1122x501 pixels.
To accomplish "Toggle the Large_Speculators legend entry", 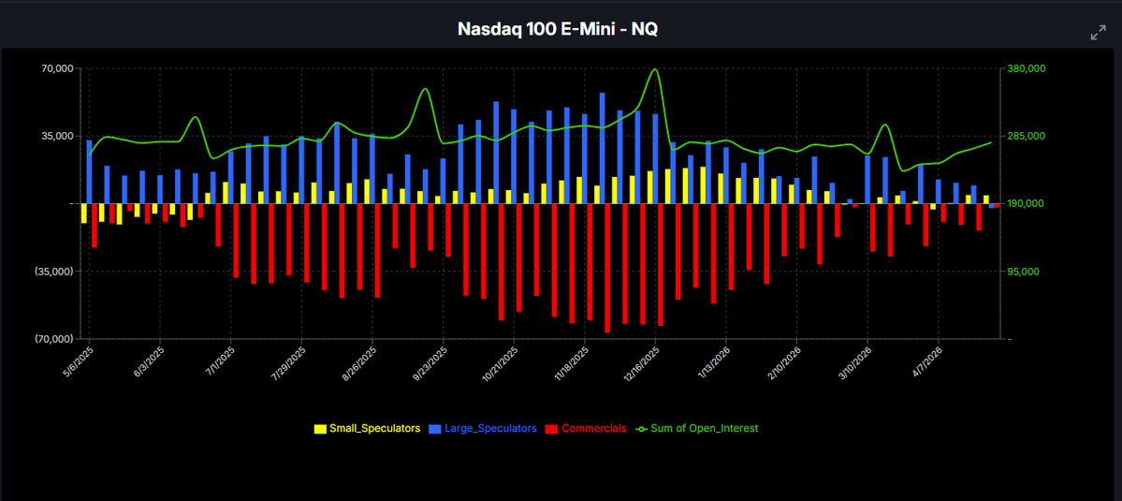I will (482, 429).
